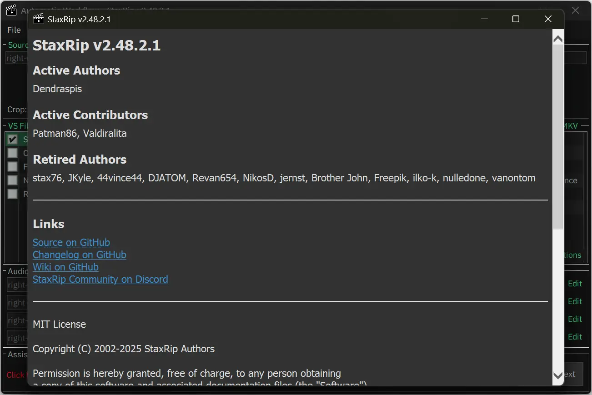
Task: Click the scroll up arrow in the About dialog
Action: point(558,39)
